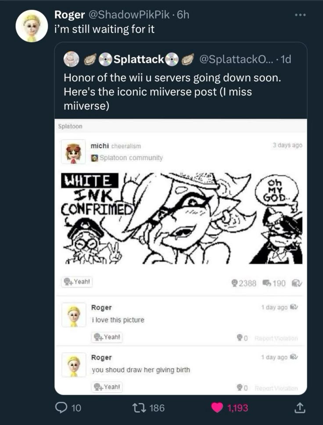Viewport: 323px width, 425px height.
Task: Click Yeah! under 'i love this picture'
Action: click(x=108, y=337)
